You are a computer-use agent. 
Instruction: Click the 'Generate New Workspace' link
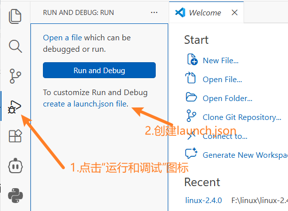246,155
